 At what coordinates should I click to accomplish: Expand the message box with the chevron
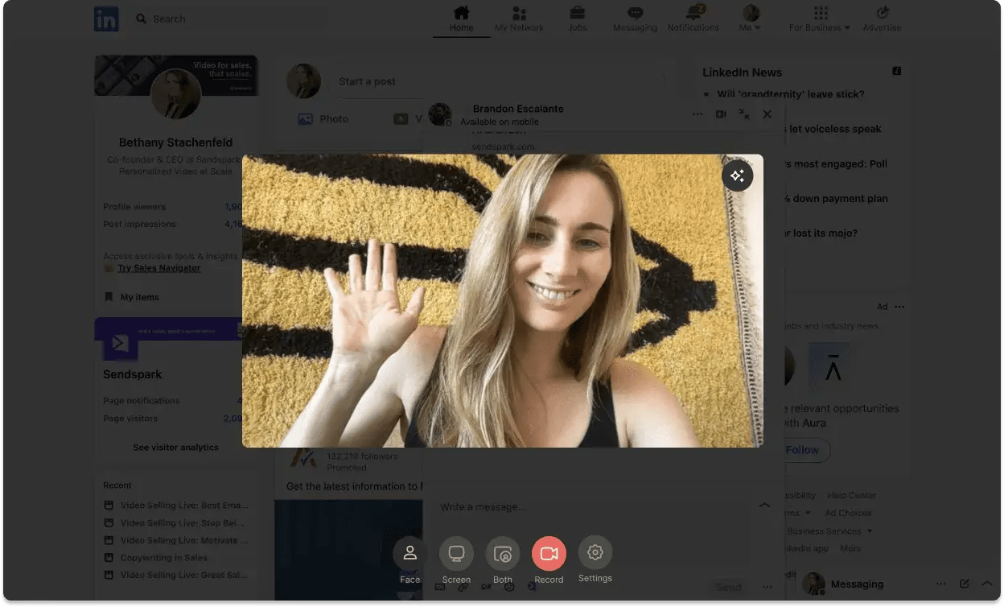tap(764, 506)
